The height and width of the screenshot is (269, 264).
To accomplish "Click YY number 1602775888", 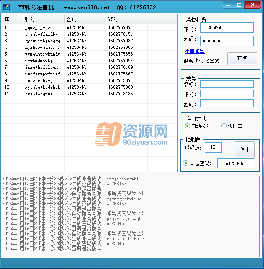I will (120, 87).
